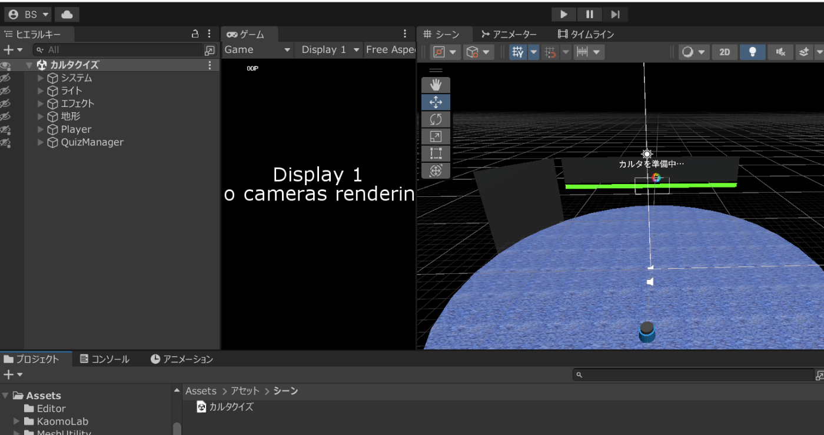Toggle scene audio mute button
The image size is (824, 435).
pyautogui.click(x=780, y=52)
